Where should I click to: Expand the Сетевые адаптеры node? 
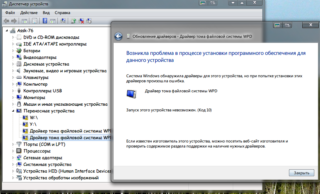(13, 158)
